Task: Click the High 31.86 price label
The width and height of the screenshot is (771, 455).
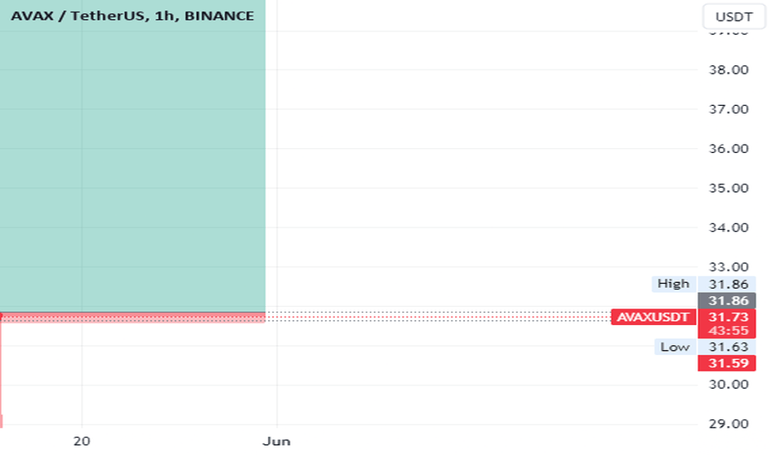Action: pyautogui.click(x=703, y=284)
